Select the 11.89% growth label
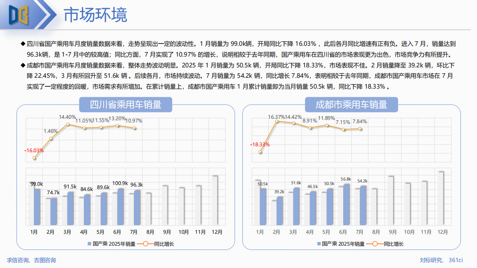 326,118
